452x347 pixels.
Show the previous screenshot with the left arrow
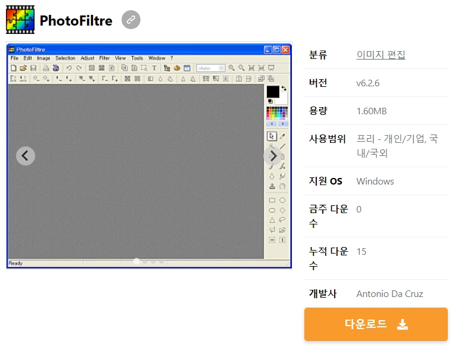point(26,156)
